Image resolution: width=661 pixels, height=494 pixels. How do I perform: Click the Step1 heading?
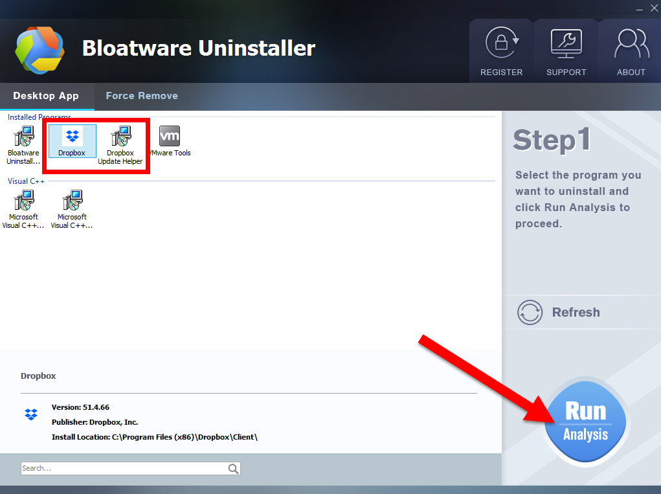tap(552, 140)
